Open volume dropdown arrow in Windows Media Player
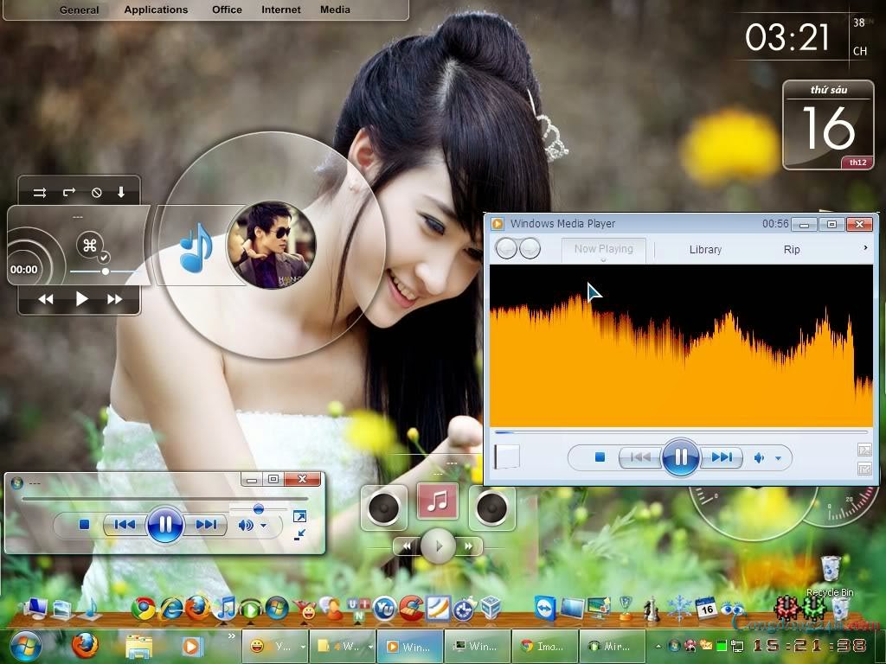Viewport: 886px width, 664px height. tap(778, 458)
